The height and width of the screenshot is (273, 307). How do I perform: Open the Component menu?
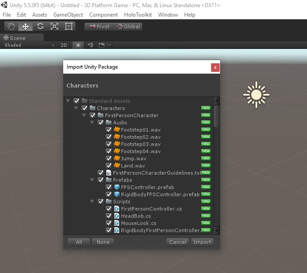(104, 15)
